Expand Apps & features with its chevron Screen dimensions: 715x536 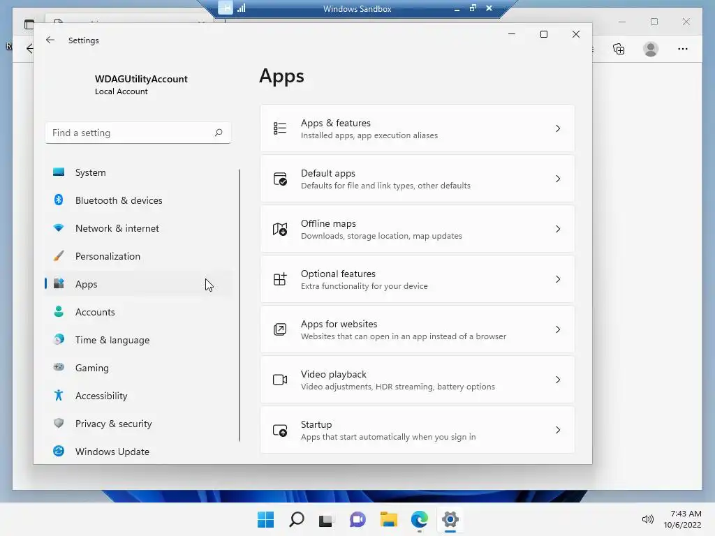[x=558, y=128]
